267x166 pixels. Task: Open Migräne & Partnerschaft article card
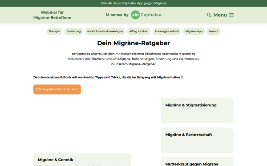[x=197, y=140]
